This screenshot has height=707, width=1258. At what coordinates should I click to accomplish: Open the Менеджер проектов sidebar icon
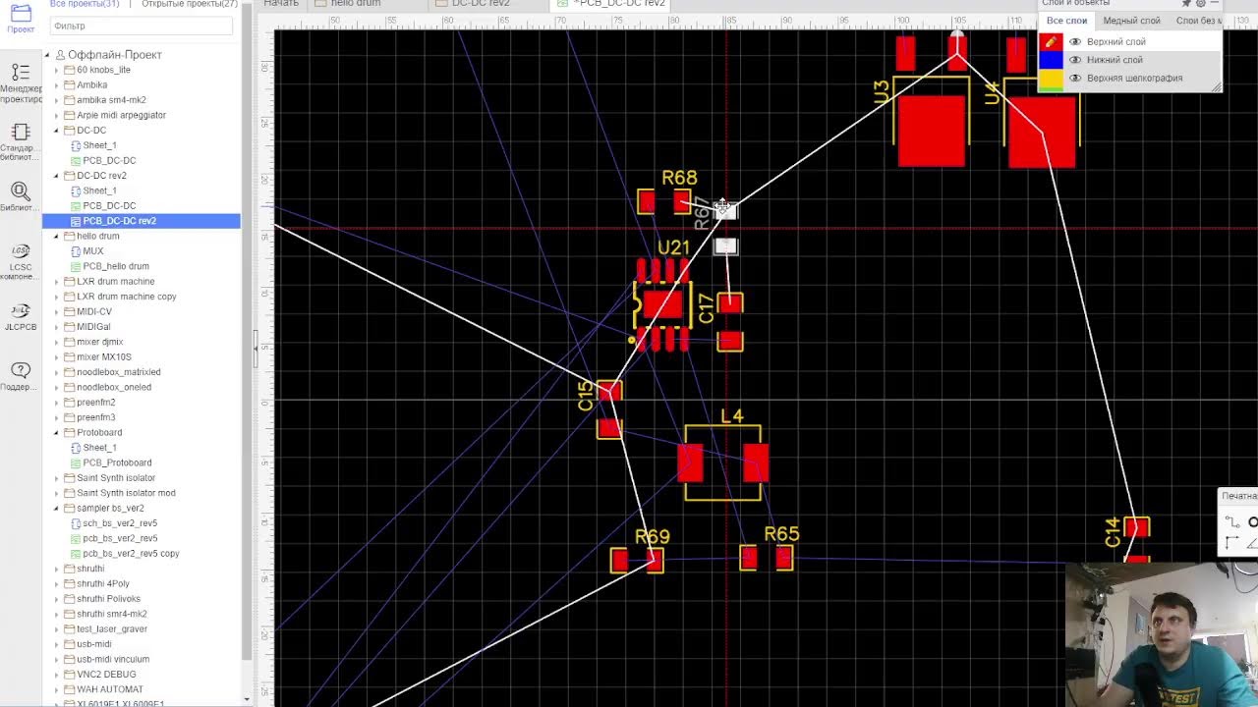[21, 73]
